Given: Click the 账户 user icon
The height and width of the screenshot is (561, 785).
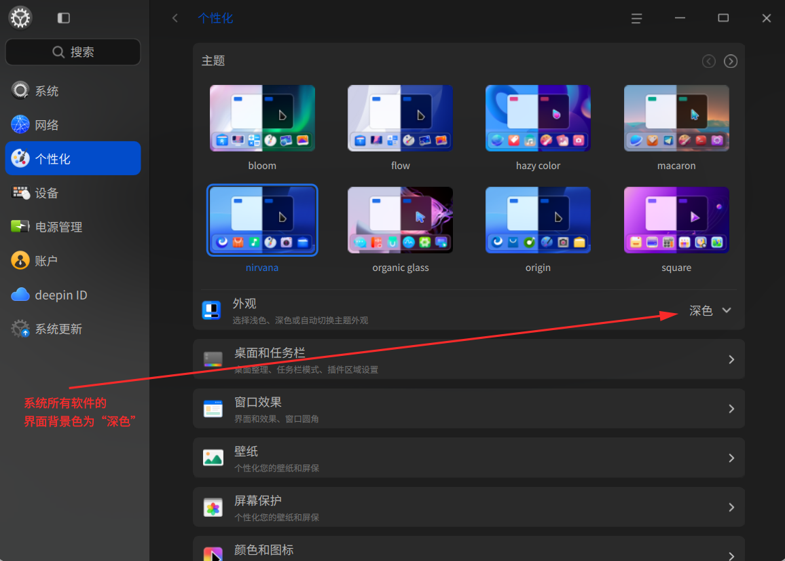Looking at the screenshot, I should [20, 261].
